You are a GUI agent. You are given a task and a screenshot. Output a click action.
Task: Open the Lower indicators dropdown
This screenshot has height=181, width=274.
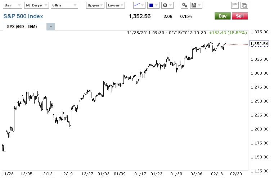tap(116, 5)
